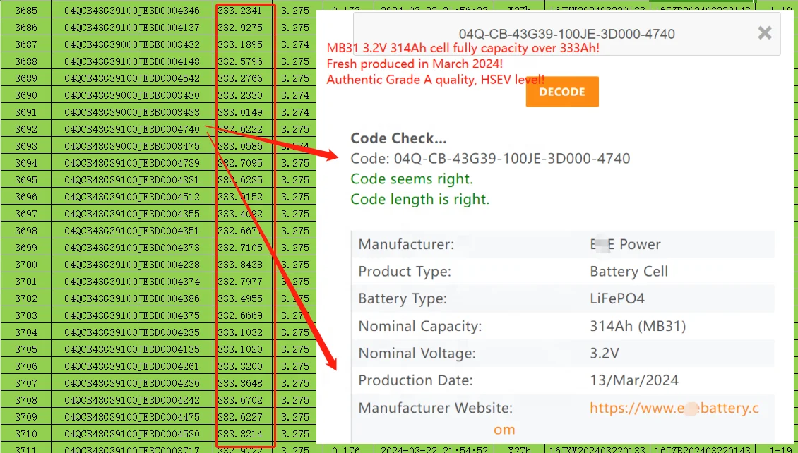The height and width of the screenshot is (453, 798).
Task: Open the manufacturer website link
Action: click(674, 408)
